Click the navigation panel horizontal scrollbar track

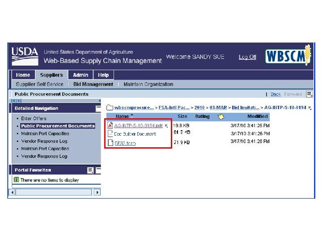[x=54, y=192]
